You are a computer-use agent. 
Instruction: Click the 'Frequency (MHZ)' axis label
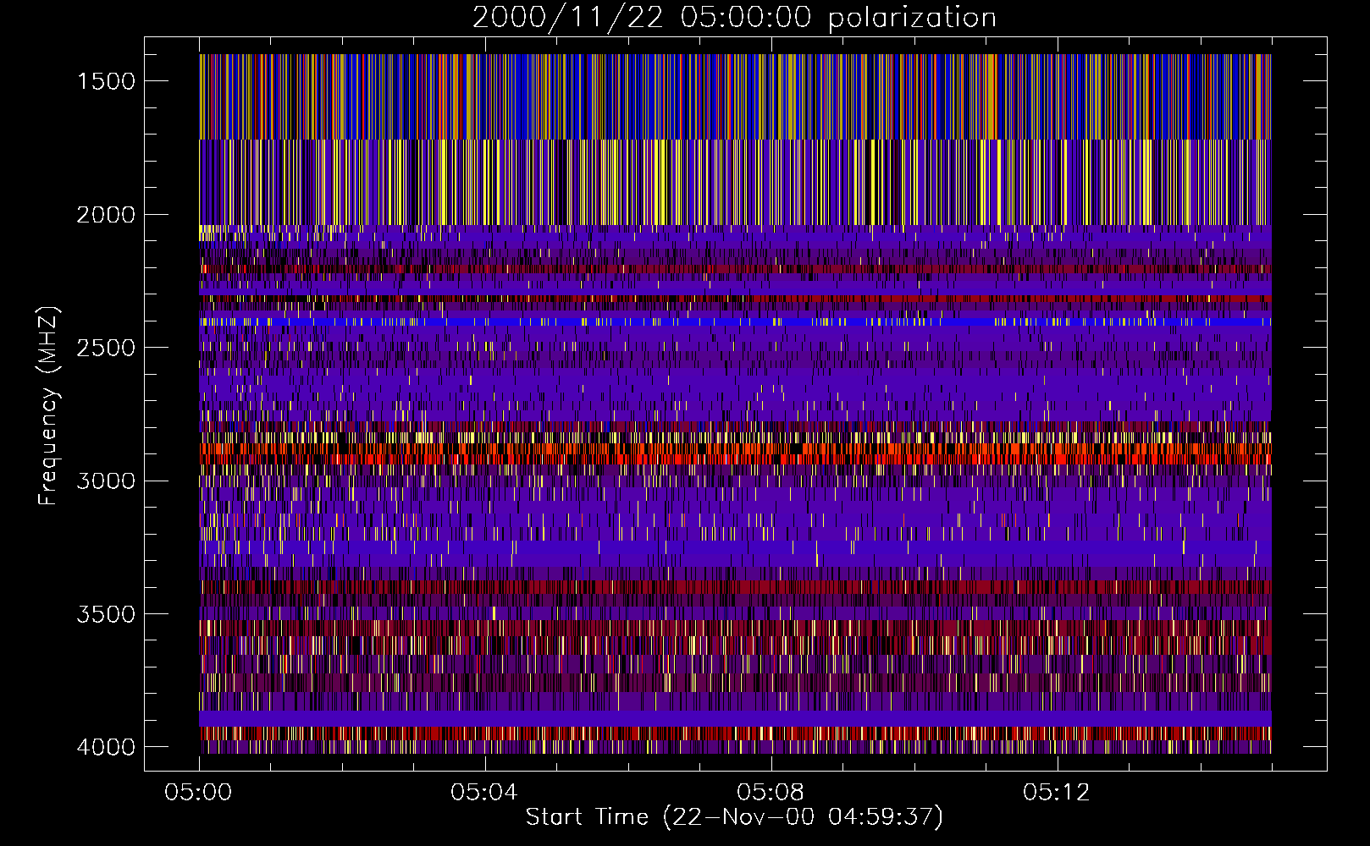click(49, 405)
